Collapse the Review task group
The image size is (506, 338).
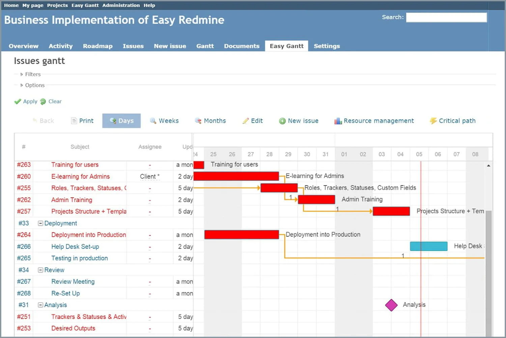click(x=40, y=270)
